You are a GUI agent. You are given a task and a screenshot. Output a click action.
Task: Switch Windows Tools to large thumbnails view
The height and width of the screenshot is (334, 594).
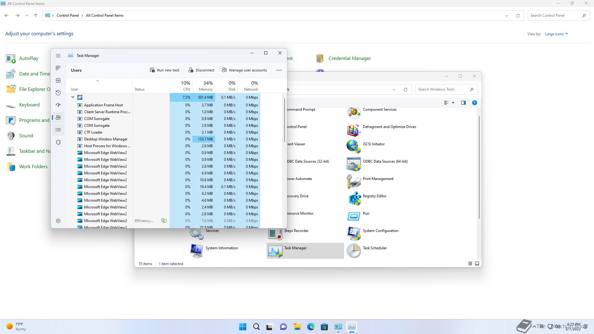477,263
